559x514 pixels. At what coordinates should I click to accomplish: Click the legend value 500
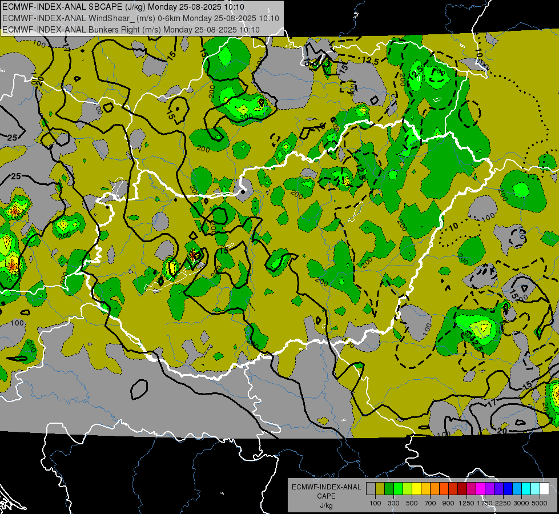point(412,503)
